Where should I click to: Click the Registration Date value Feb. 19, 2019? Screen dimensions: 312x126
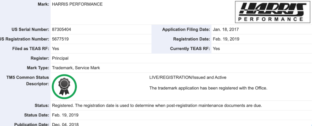click(x=226, y=39)
